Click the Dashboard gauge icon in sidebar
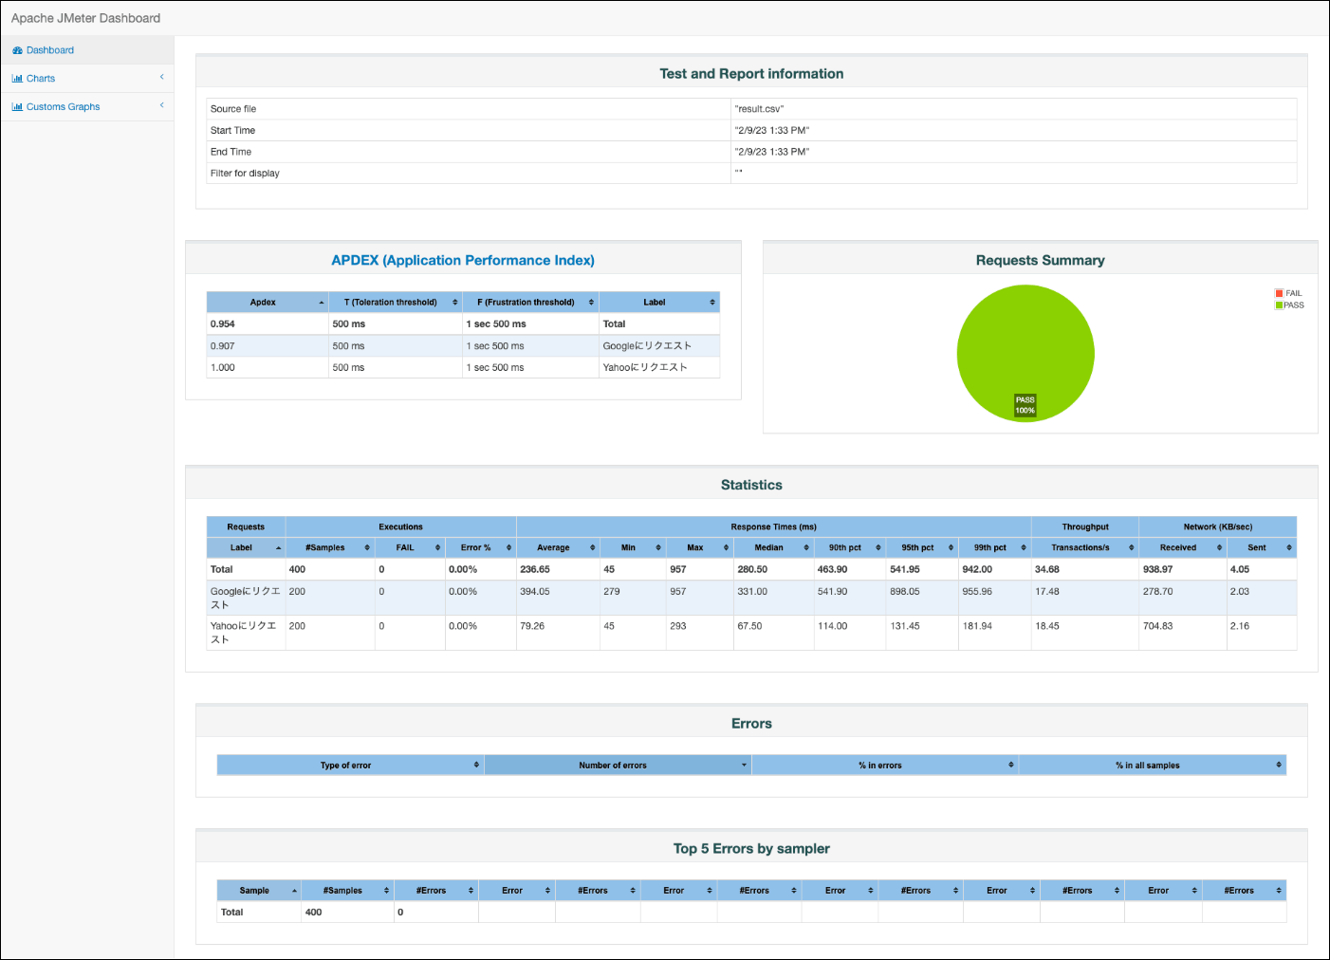 click(17, 50)
